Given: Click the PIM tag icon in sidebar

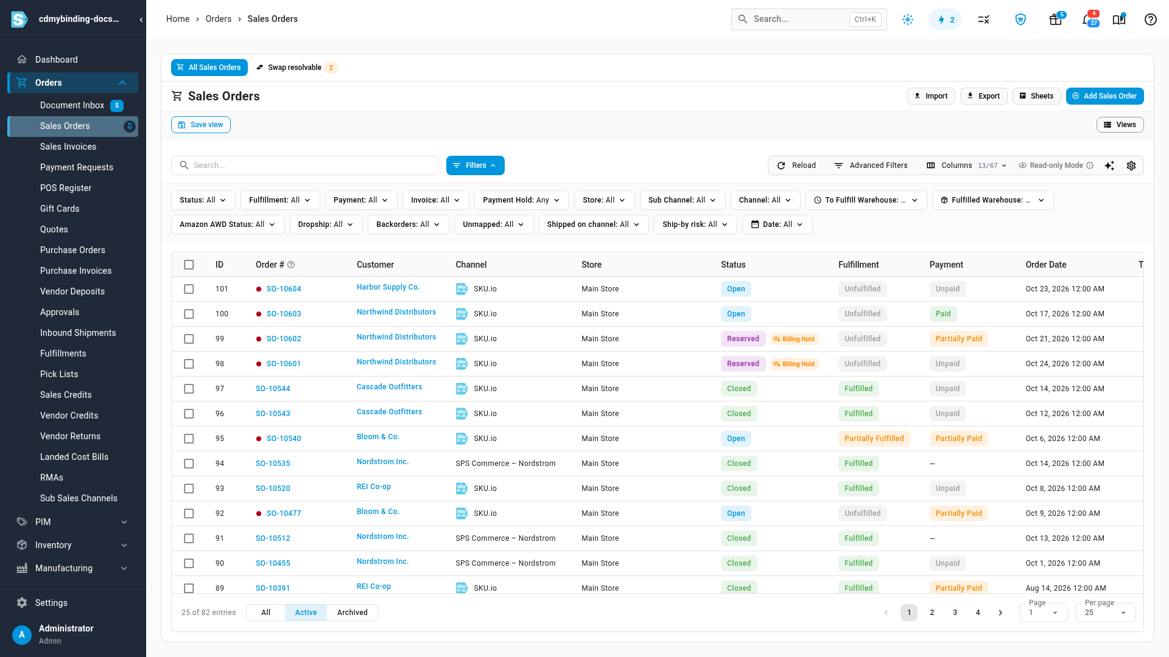Looking at the screenshot, I should (x=22, y=522).
